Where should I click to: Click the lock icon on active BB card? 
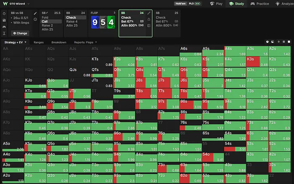point(149,19)
